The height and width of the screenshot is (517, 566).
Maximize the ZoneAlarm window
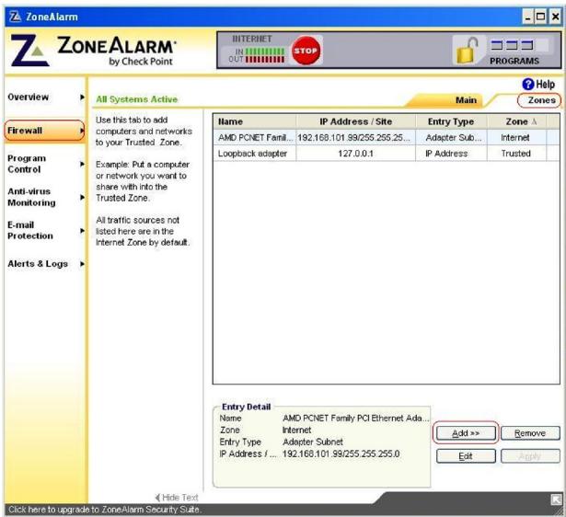[540, 17]
